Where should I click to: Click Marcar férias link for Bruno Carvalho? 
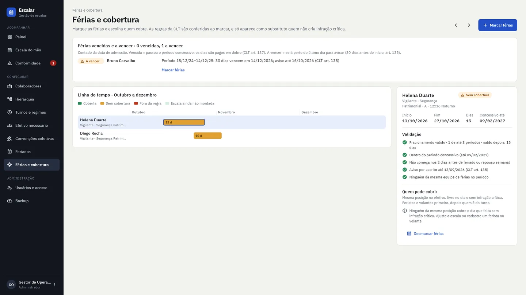[x=173, y=70]
